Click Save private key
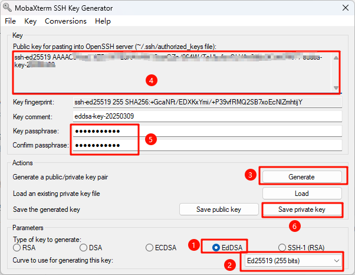 click(x=302, y=209)
